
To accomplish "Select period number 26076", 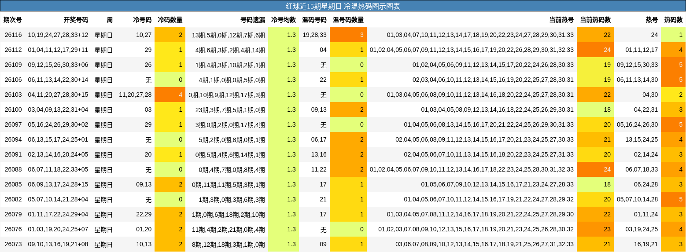I will 13,229.
